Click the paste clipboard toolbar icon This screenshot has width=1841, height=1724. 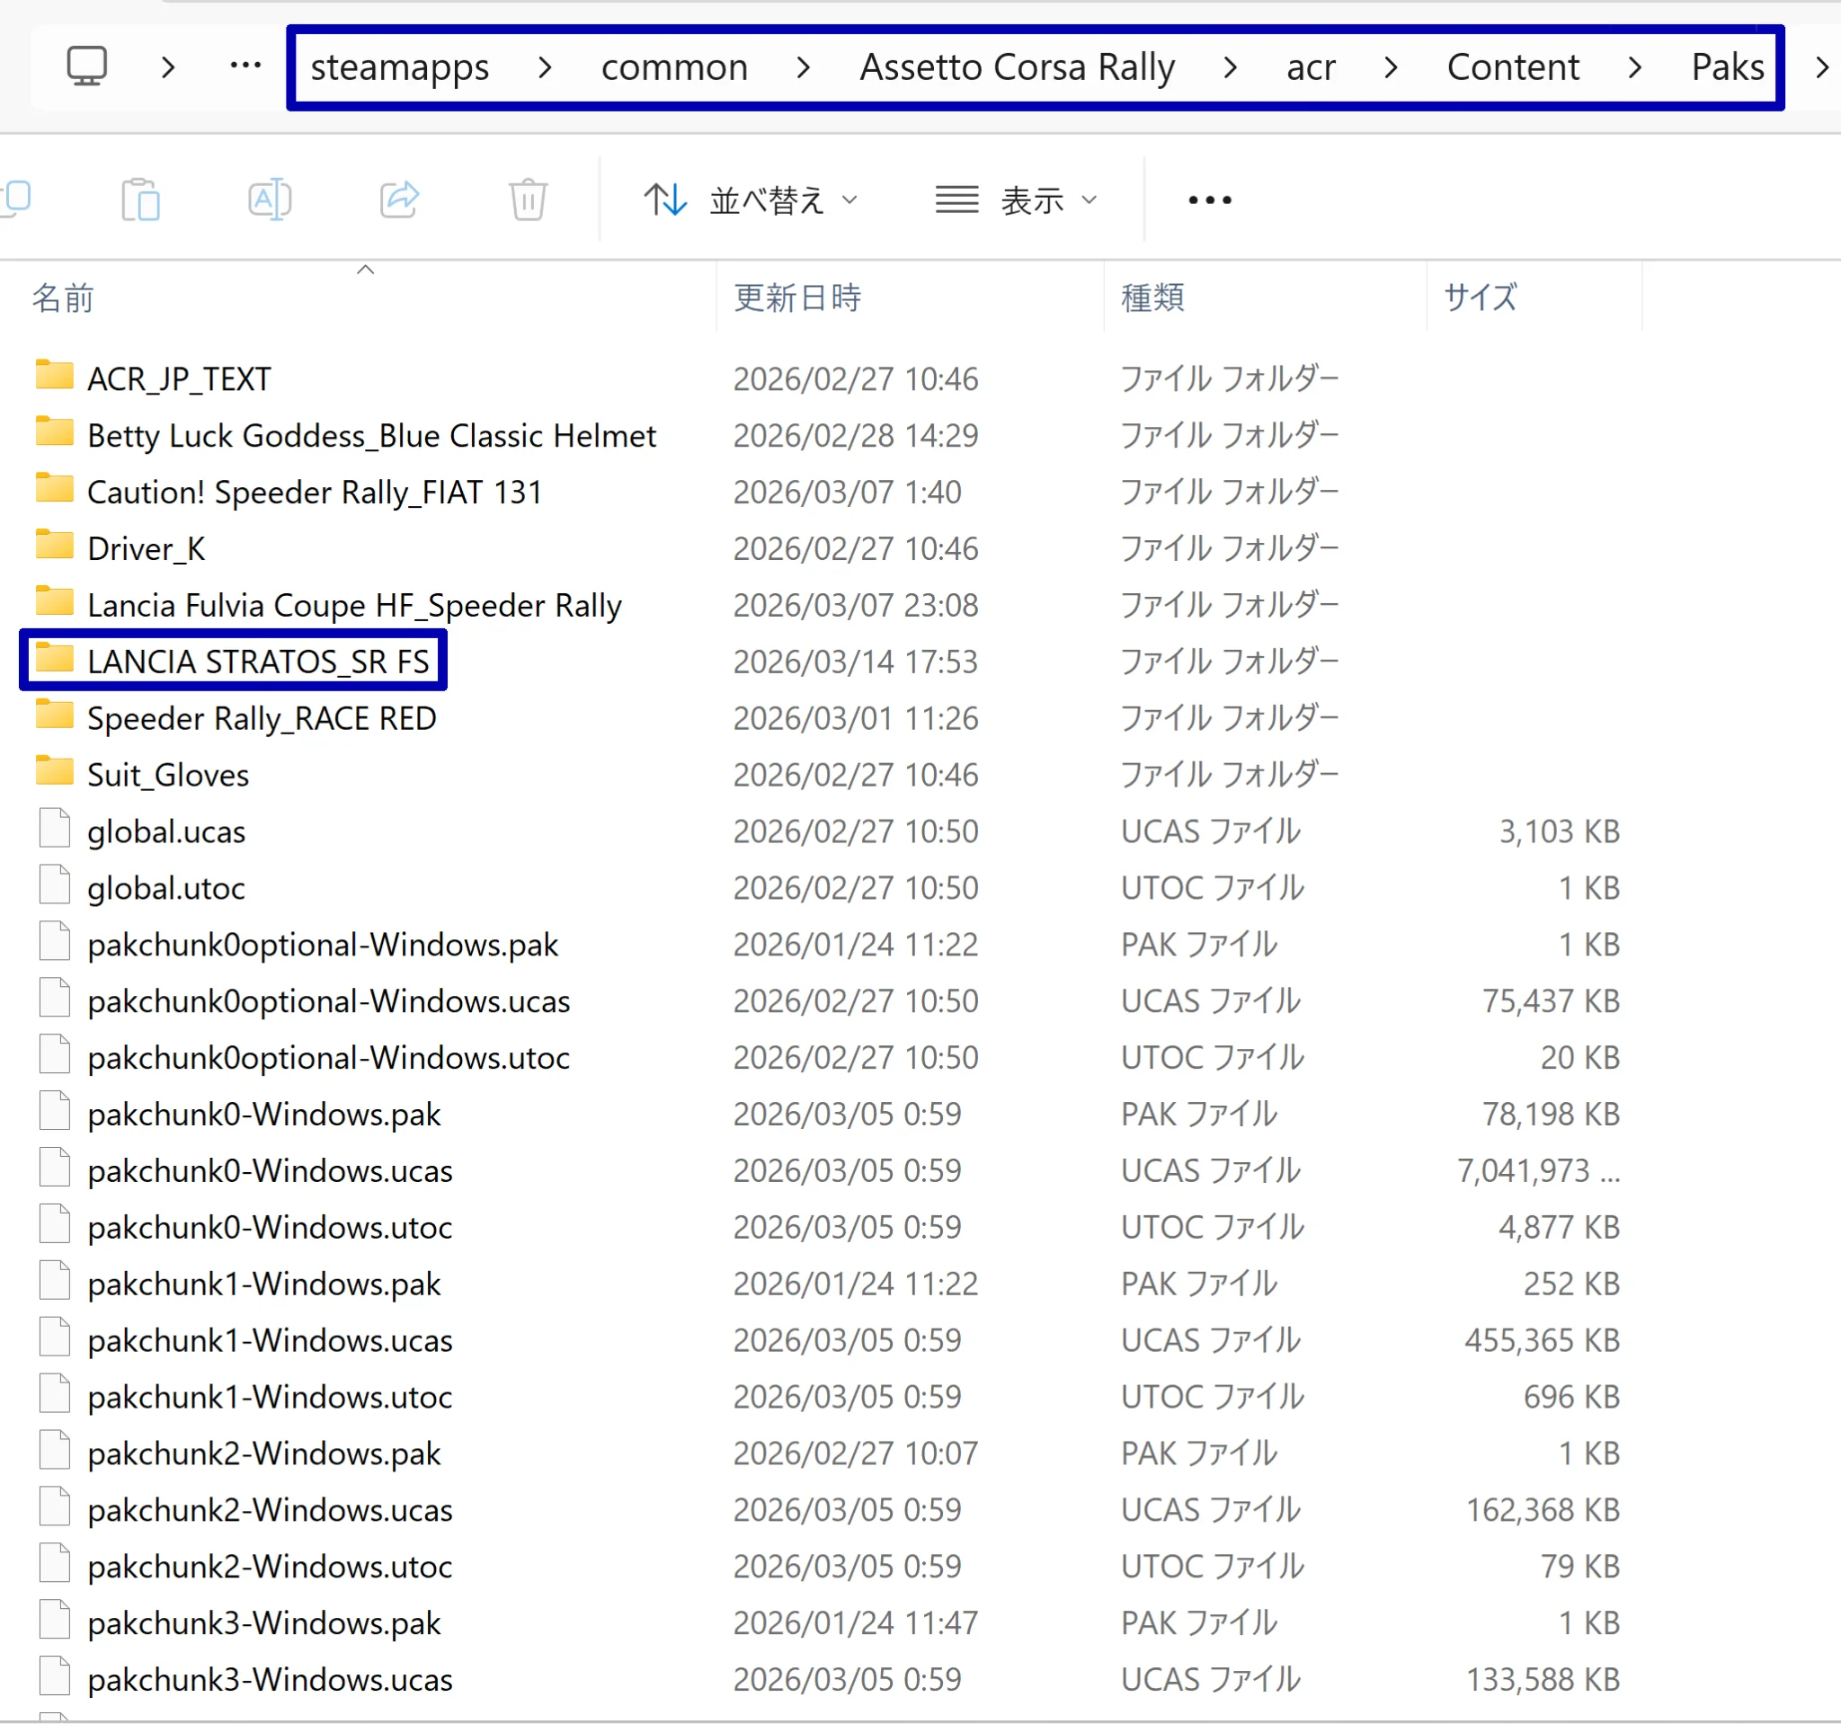click(x=141, y=199)
